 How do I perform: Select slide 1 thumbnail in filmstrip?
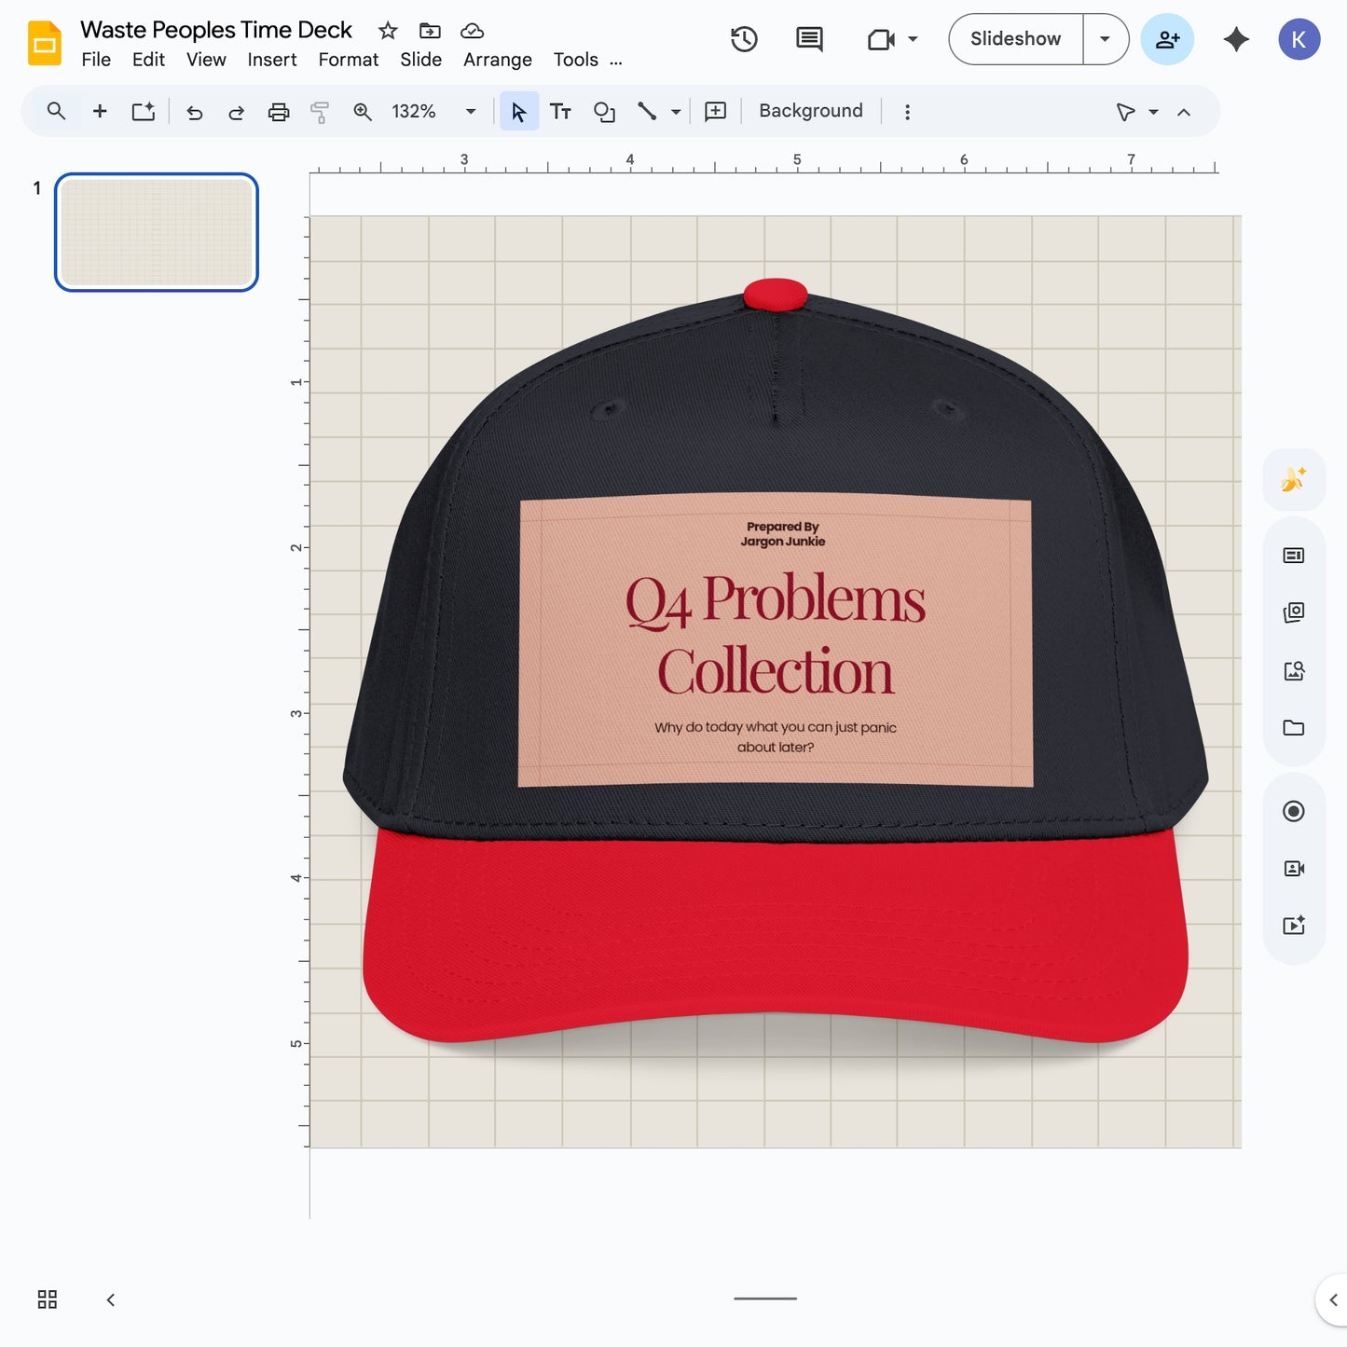[x=157, y=232]
